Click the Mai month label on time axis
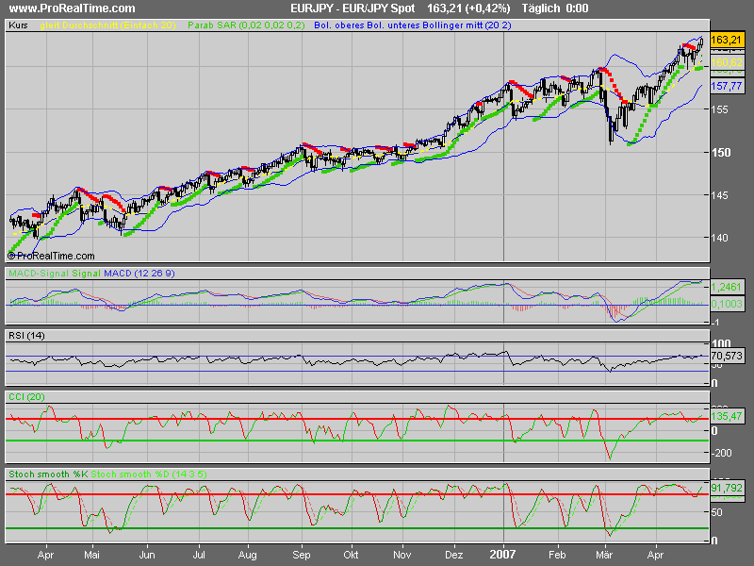This screenshot has width=754, height=566. tap(91, 555)
